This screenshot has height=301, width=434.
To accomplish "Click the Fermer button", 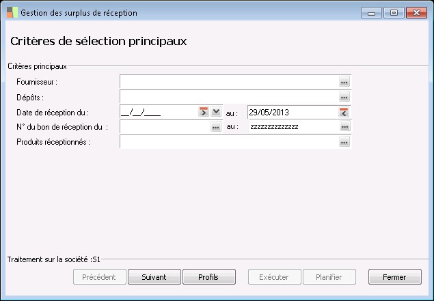I will [x=394, y=277].
